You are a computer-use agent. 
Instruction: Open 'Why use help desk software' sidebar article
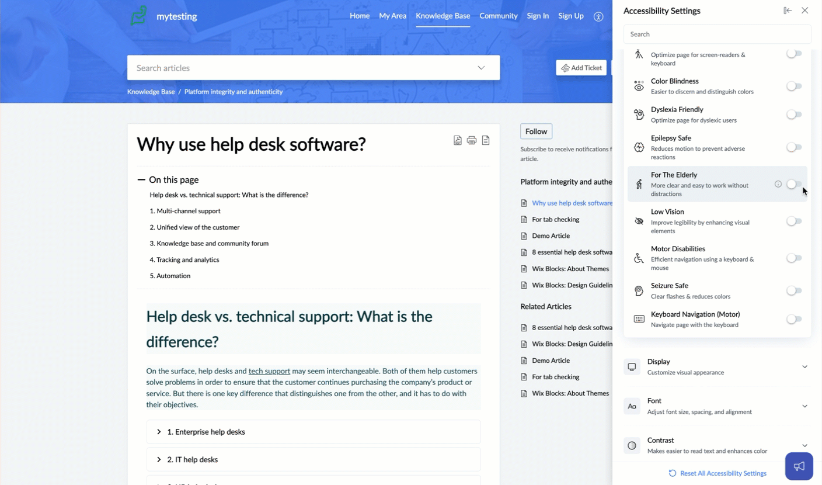tap(572, 203)
